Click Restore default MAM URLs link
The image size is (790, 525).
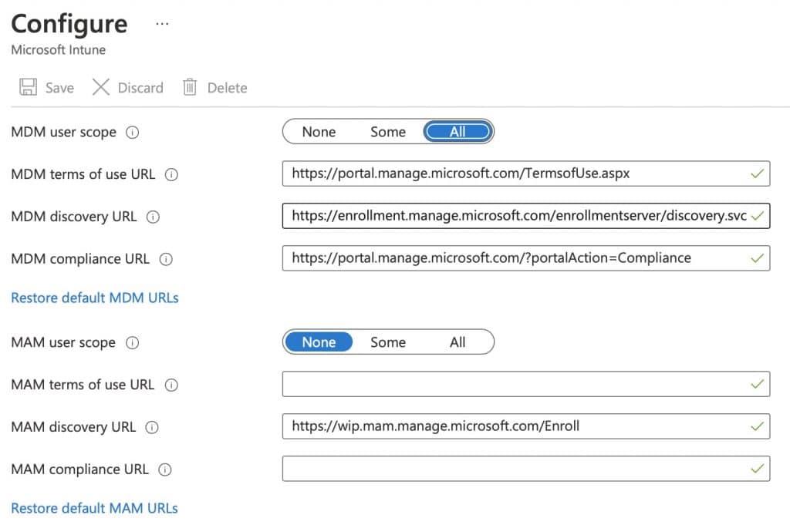94,508
